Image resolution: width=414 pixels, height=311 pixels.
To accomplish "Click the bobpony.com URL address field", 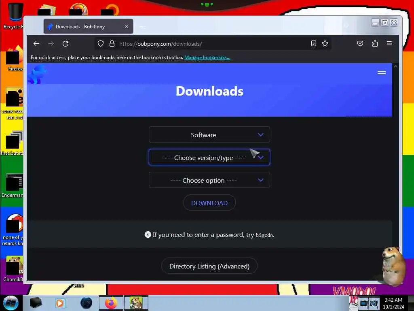I will click(x=213, y=44).
